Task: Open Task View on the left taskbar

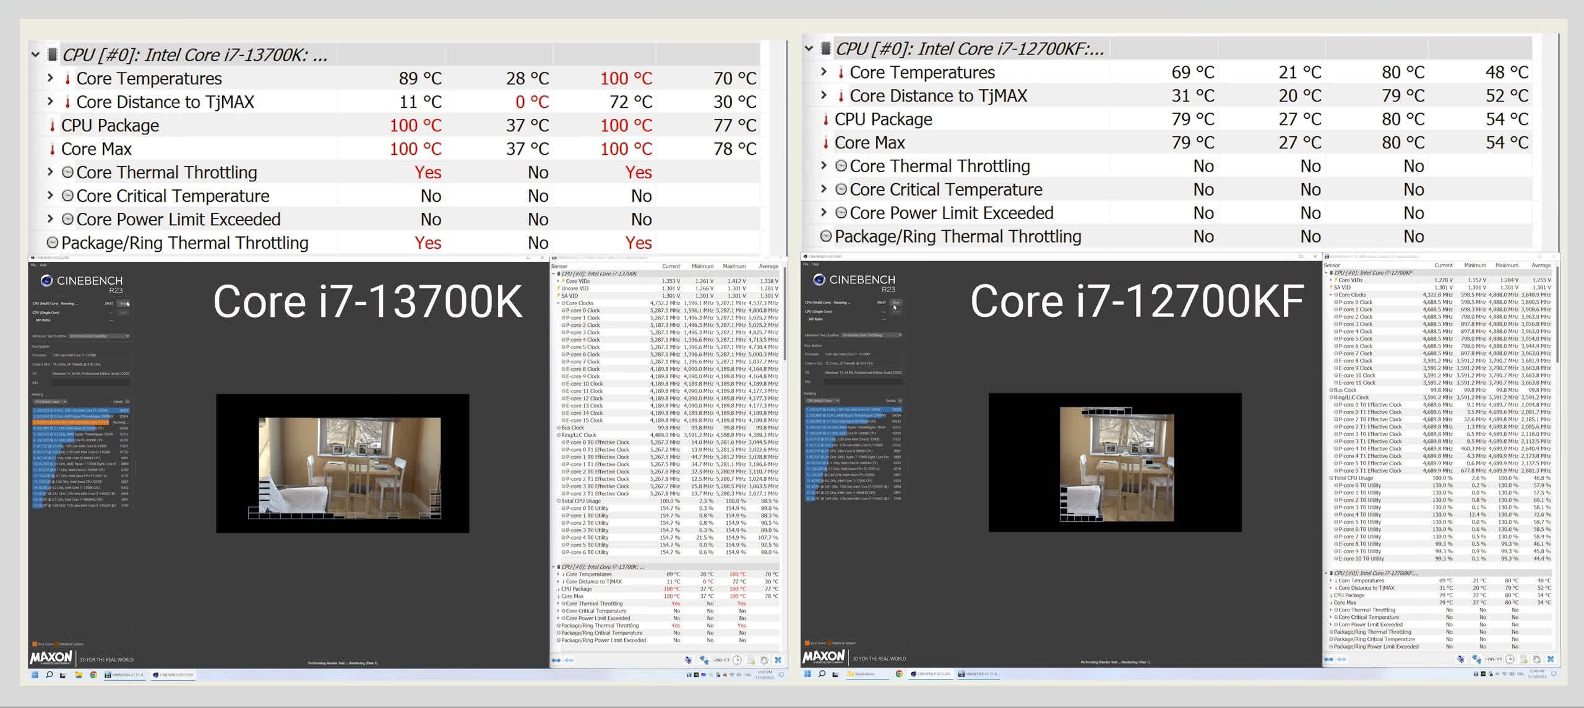Action: pyautogui.click(x=62, y=675)
